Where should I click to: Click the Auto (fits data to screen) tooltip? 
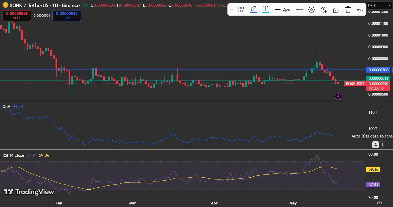tap(372, 136)
